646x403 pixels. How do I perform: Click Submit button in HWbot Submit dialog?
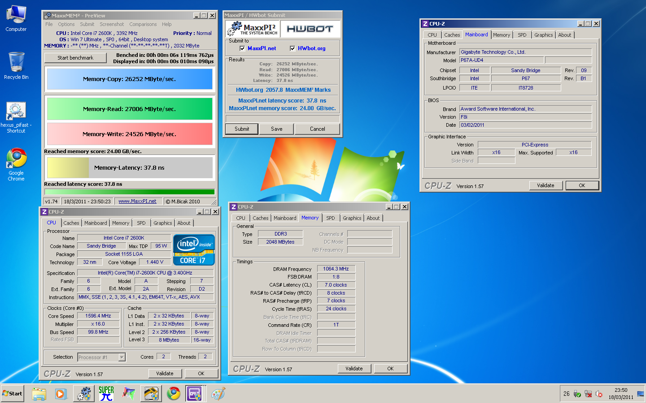pyautogui.click(x=242, y=129)
